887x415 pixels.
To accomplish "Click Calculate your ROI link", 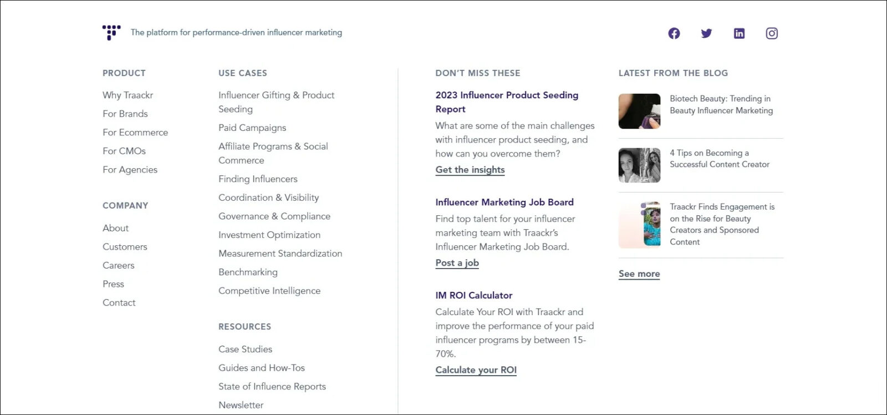I will point(476,370).
